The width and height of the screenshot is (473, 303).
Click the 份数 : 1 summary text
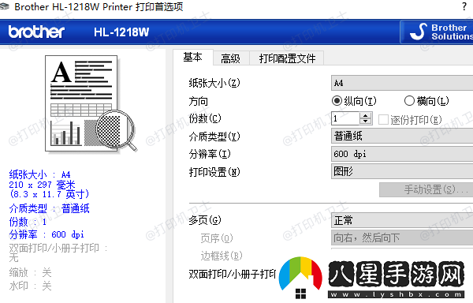point(28,222)
